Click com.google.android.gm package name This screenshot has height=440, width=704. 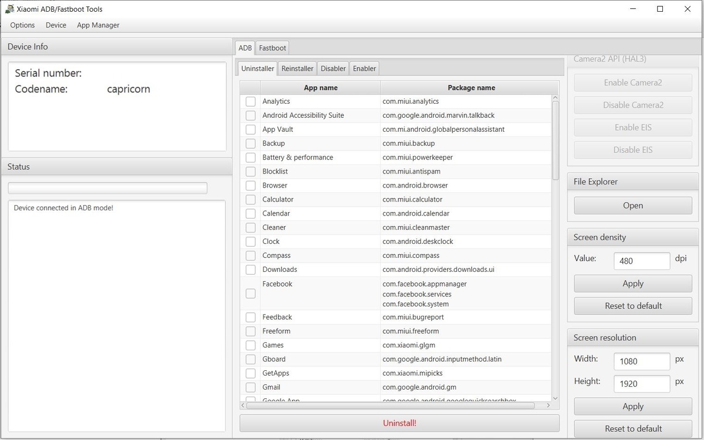coord(419,387)
